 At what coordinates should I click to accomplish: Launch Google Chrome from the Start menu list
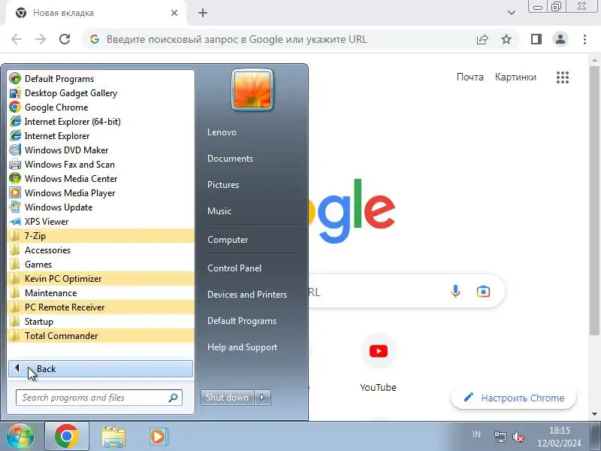[101, 107]
